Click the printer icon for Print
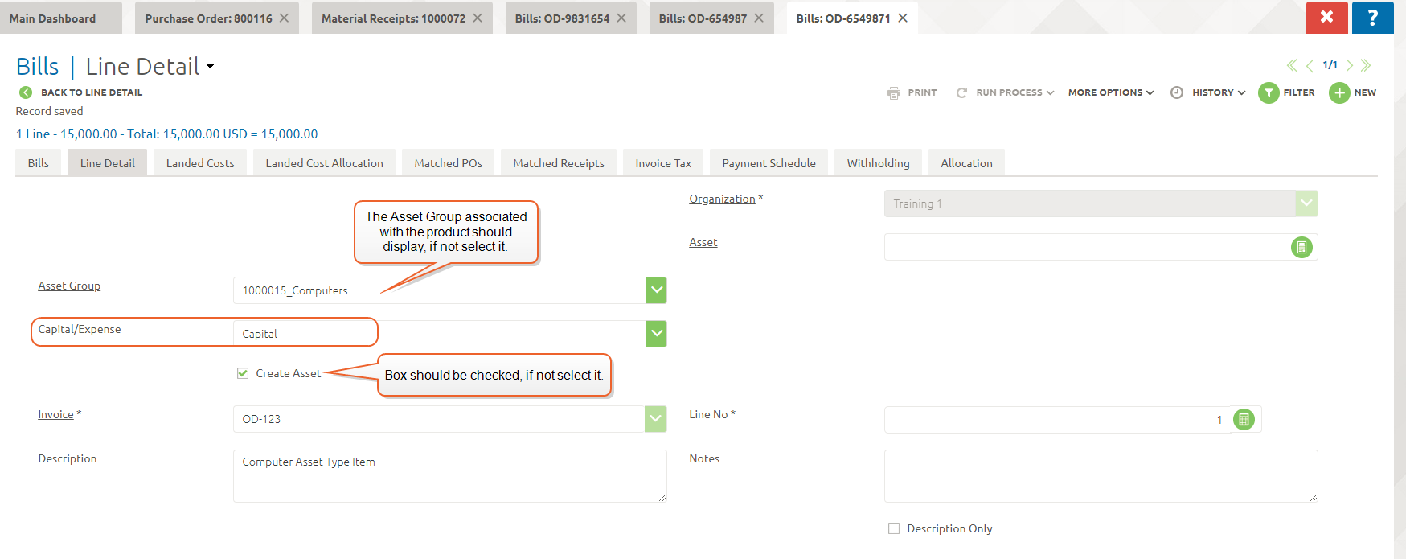The width and height of the screenshot is (1406, 559). [x=894, y=93]
